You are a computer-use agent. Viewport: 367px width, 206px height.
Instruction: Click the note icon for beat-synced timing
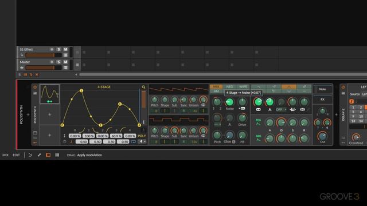[x=71, y=141]
